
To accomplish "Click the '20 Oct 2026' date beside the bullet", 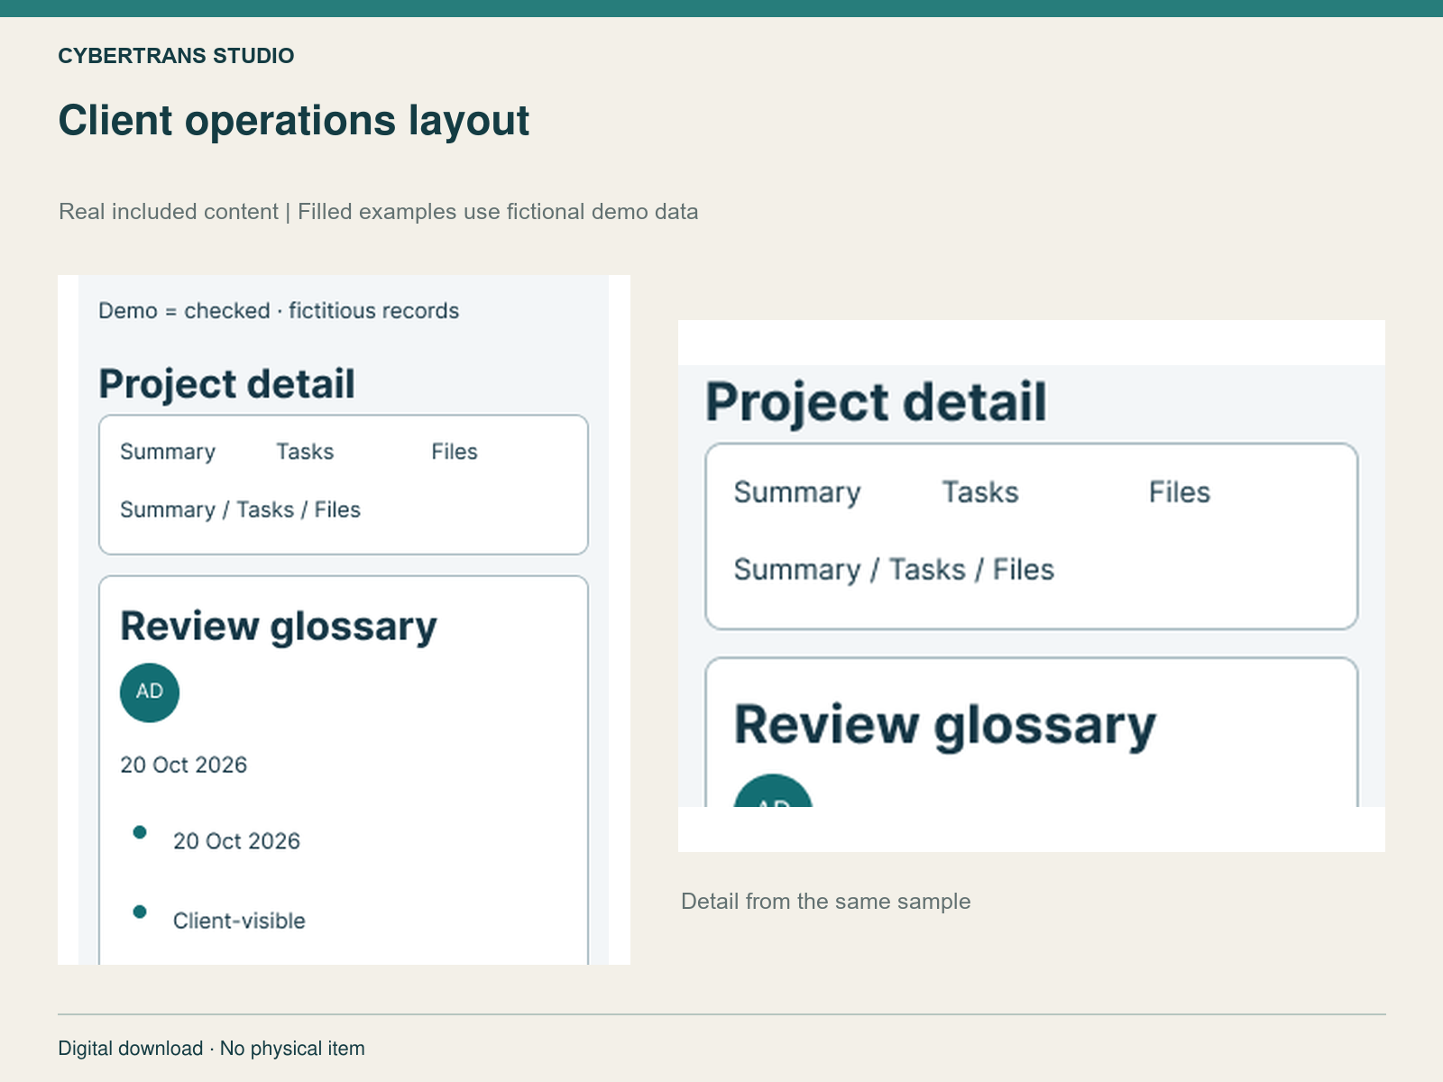I will 236,841.
